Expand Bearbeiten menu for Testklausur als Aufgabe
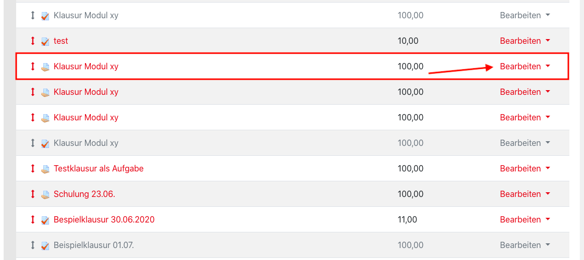Image resolution: width=584 pixels, height=260 pixels. click(x=525, y=168)
